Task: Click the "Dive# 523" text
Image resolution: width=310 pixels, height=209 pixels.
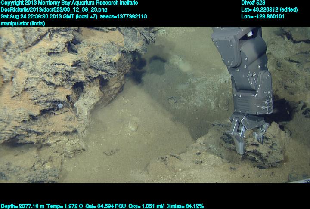Action: pos(253,3)
